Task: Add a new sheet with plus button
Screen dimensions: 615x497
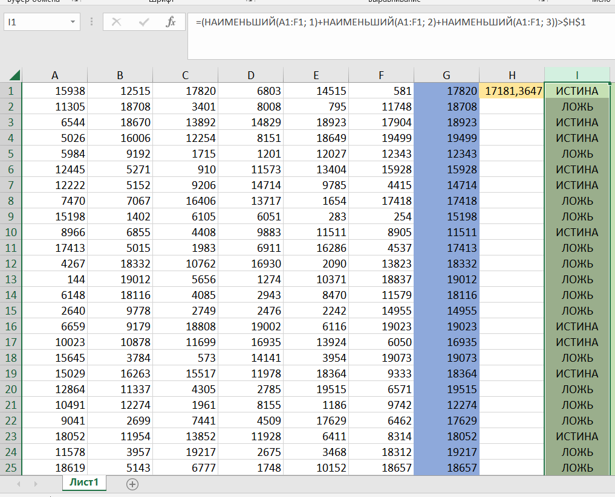Action: pos(132,484)
